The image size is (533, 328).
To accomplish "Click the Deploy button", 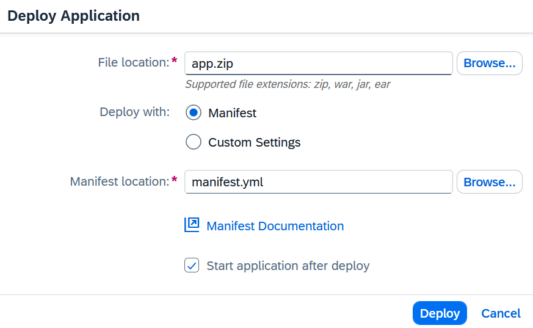I will click(440, 313).
